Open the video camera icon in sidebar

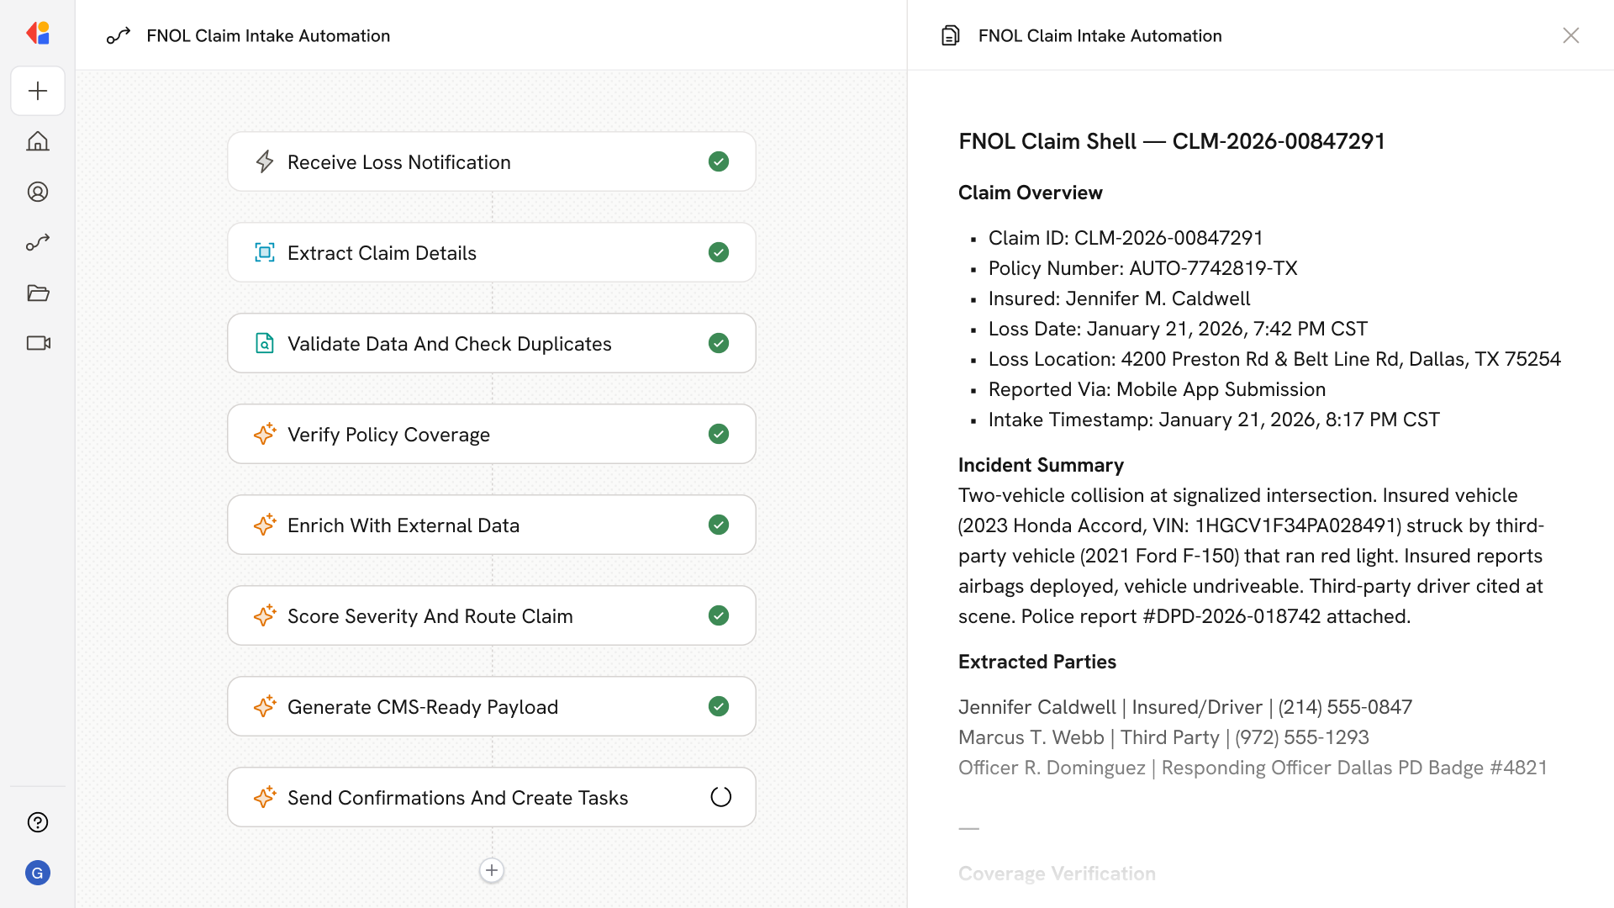[x=38, y=343]
